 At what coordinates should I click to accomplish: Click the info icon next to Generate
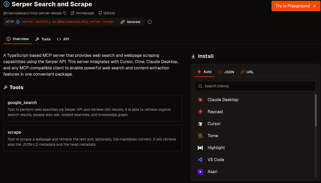tap(150, 22)
